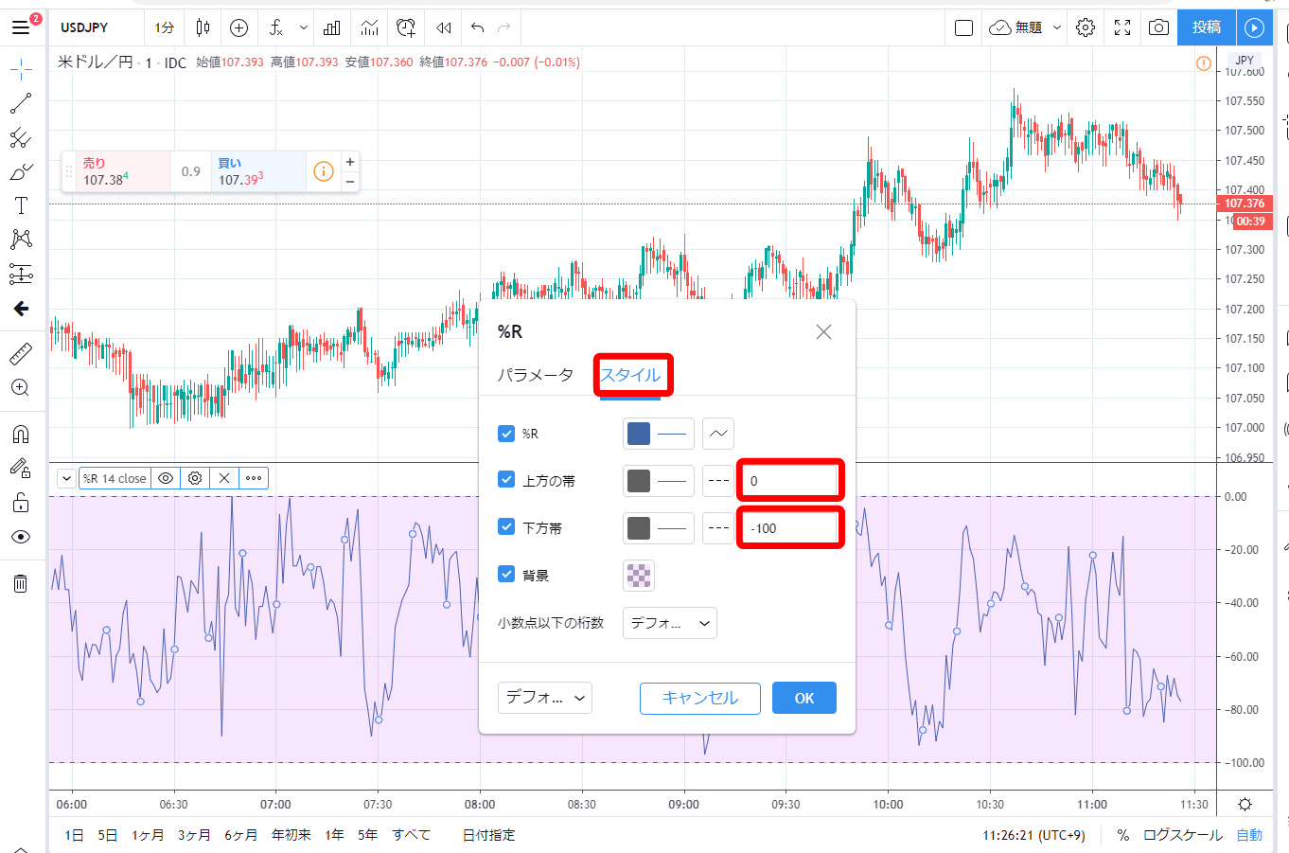Confirm the dialog with OK
Viewport: 1289px width, 853px height.
click(804, 698)
